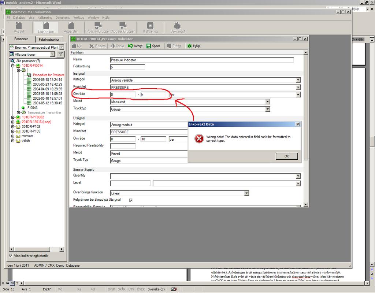
Task: Open the Trycktyp Gauge dropdown
Action: pos(268,109)
